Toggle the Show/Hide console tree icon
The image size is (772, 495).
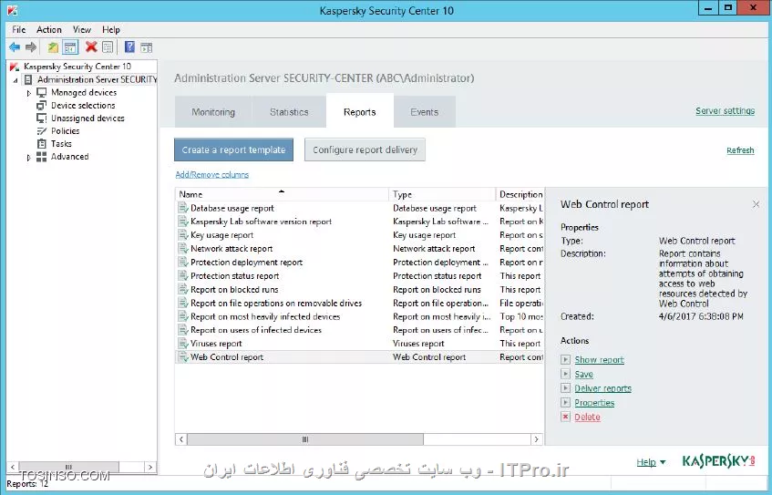pyautogui.click(x=70, y=47)
